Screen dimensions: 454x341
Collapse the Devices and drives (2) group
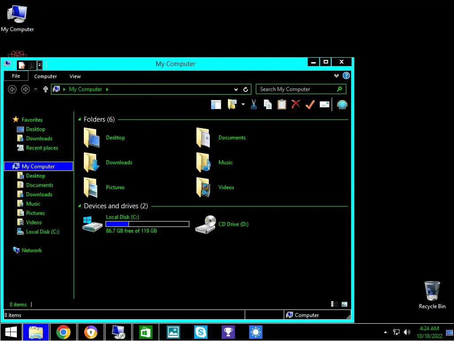coord(79,206)
